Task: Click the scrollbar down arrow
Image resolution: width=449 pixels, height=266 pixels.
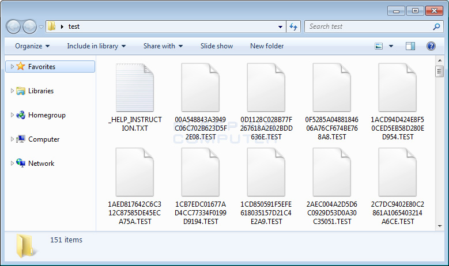Action: click(440, 226)
